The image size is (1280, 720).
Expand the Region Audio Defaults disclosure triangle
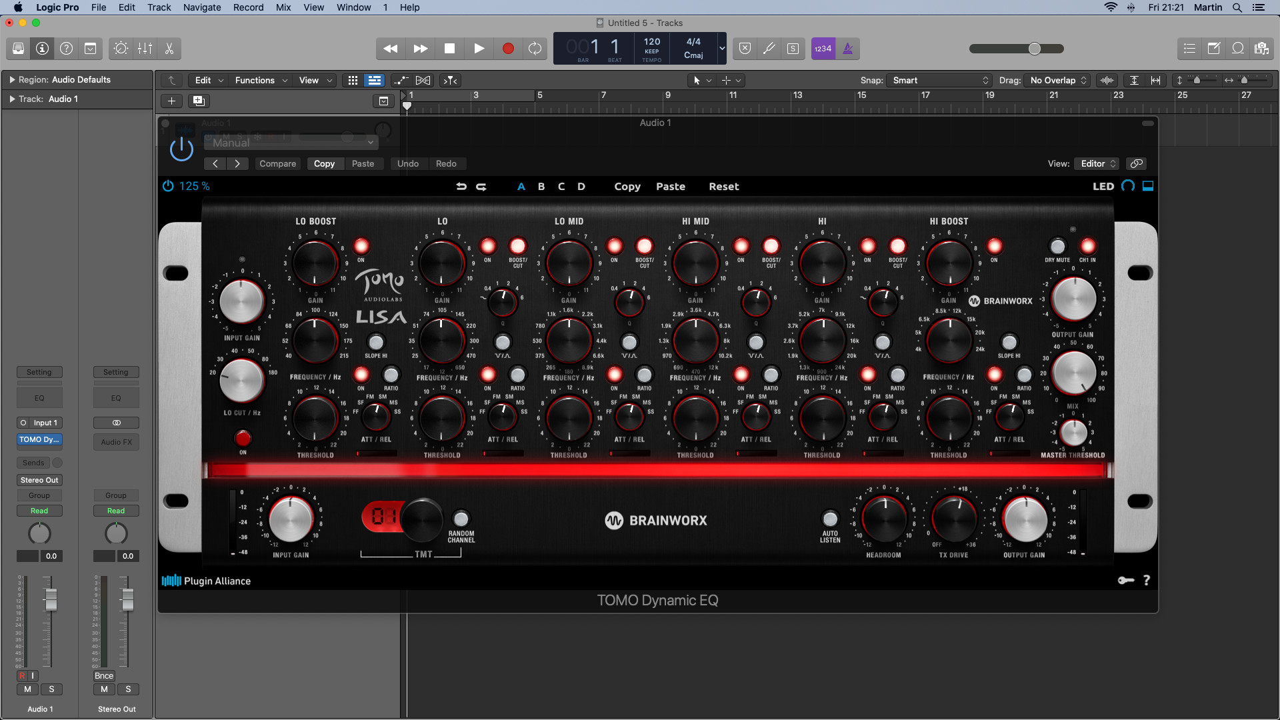(12, 79)
